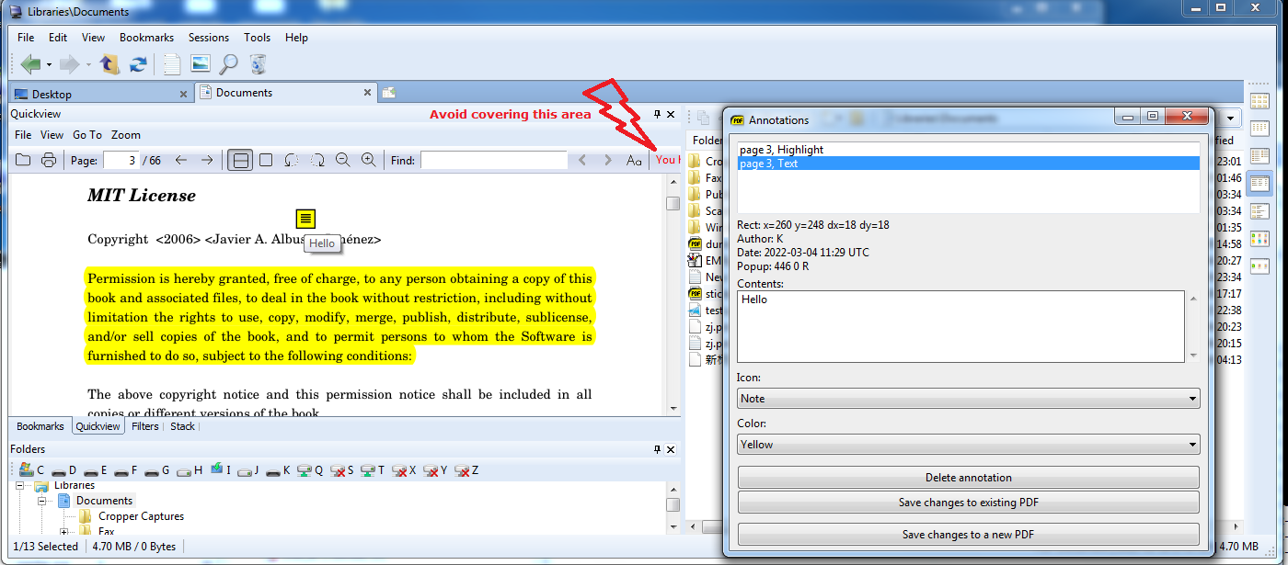Refresh the current folder view

[139, 63]
